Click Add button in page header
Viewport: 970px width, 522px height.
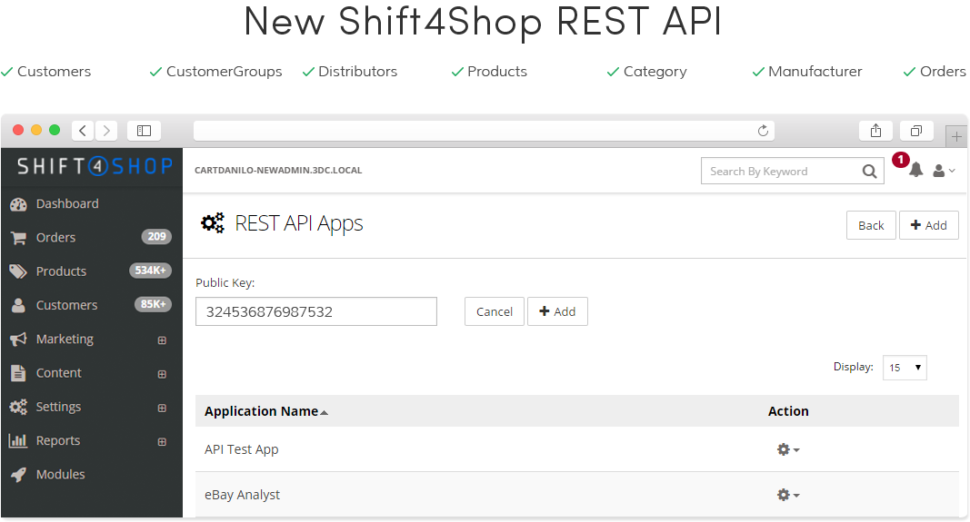click(x=928, y=225)
